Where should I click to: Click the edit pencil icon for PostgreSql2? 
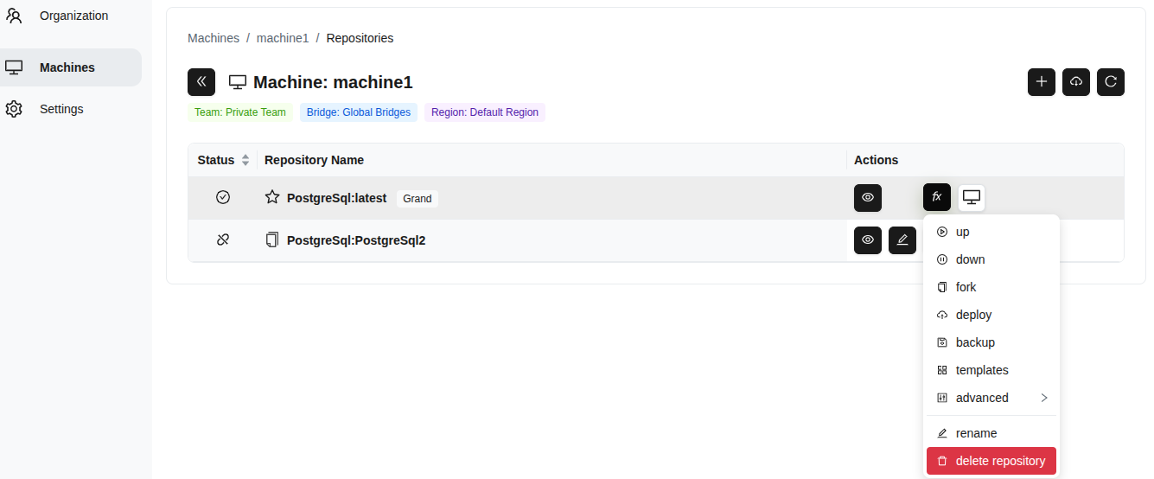(902, 240)
